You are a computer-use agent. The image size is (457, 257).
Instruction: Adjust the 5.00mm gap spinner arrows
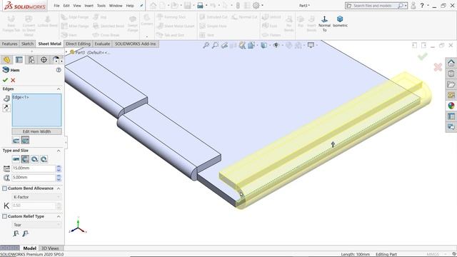59,178
